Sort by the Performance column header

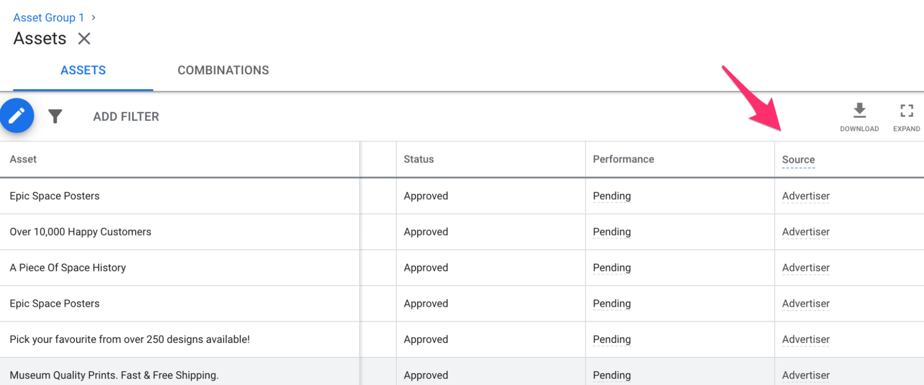[623, 159]
